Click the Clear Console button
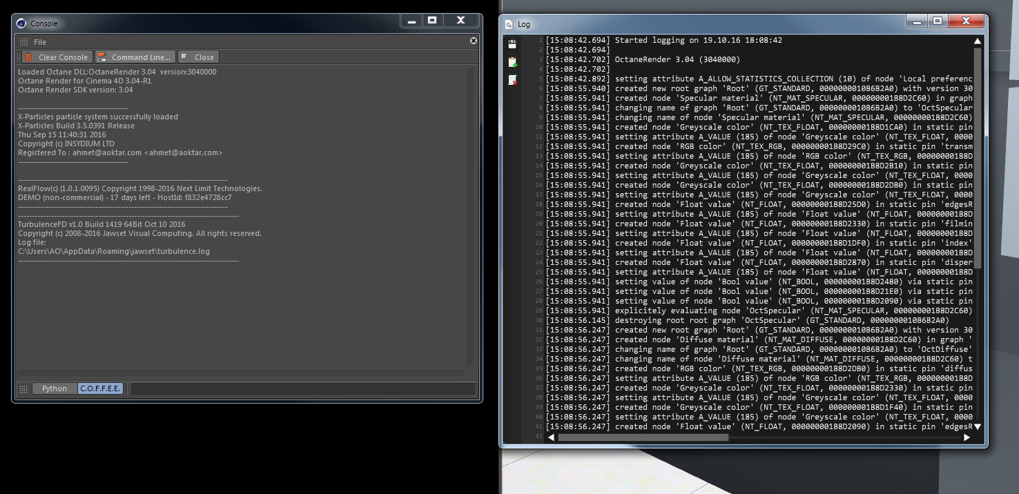1019x494 pixels. 56,57
